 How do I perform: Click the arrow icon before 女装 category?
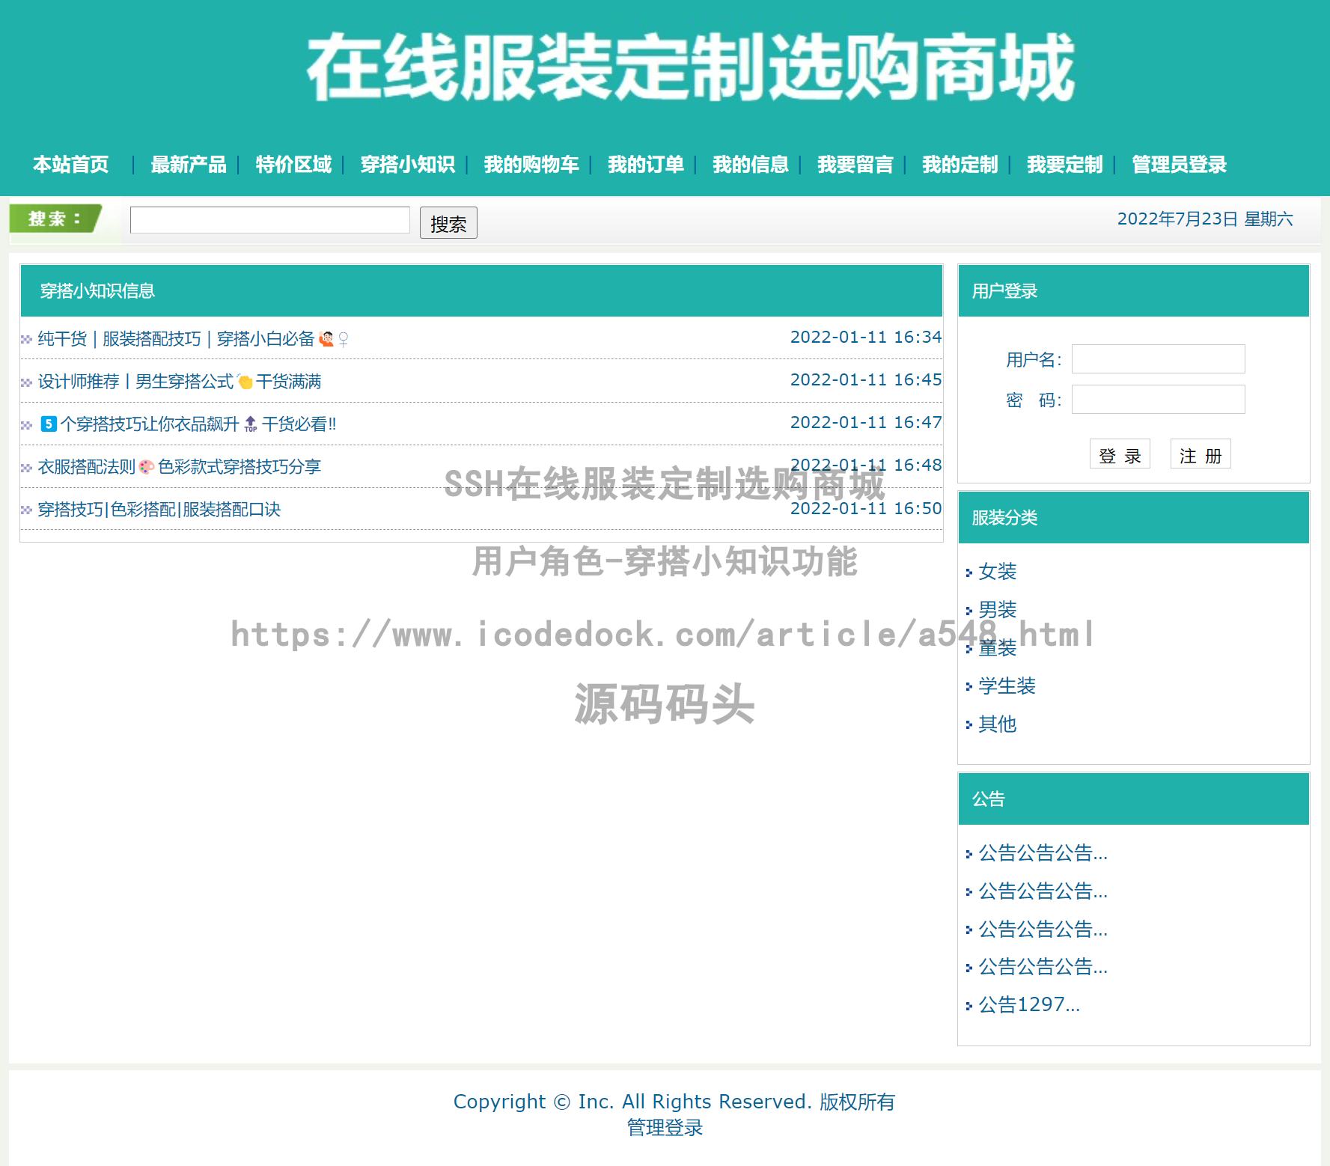(971, 572)
